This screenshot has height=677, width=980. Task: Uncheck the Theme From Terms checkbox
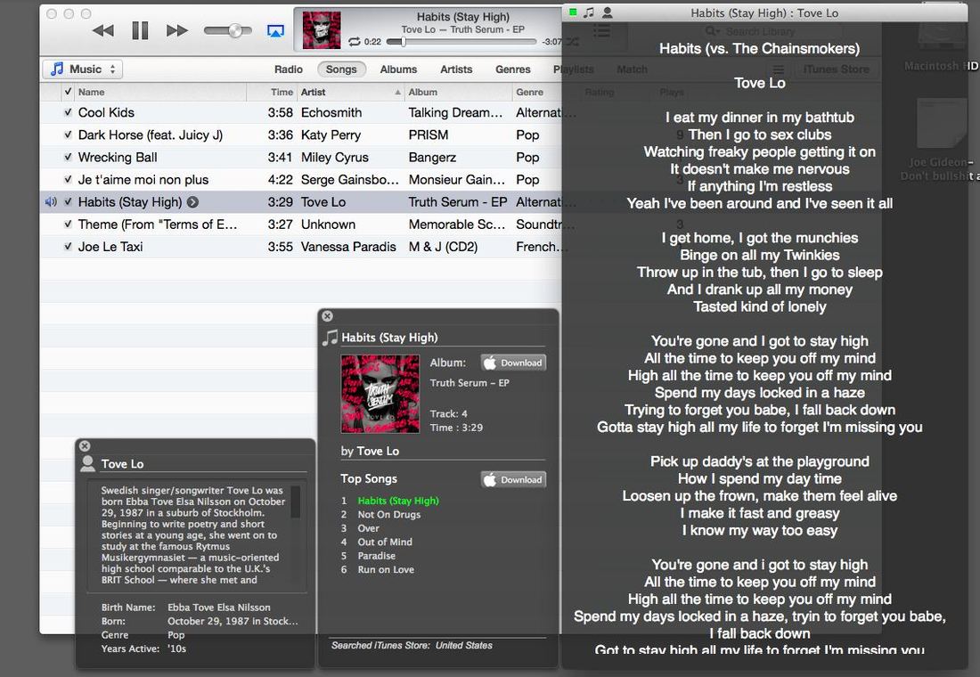[68, 224]
